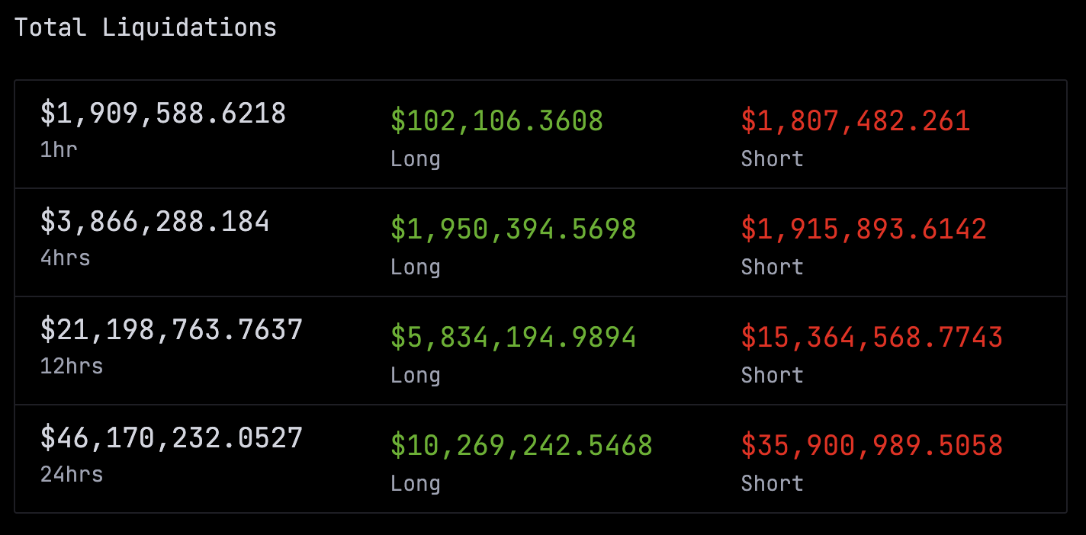Select the 1hr total $1,909,588.6218
The width and height of the screenshot is (1086, 535).
(163, 114)
